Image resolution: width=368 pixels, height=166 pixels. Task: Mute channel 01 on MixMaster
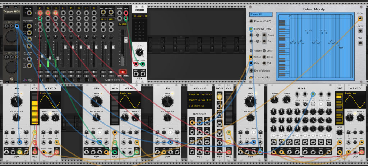(40, 72)
